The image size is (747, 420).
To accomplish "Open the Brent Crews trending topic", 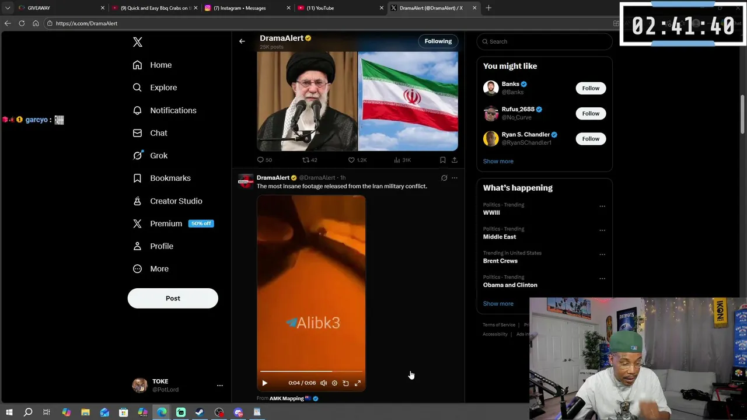I will coord(500,261).
